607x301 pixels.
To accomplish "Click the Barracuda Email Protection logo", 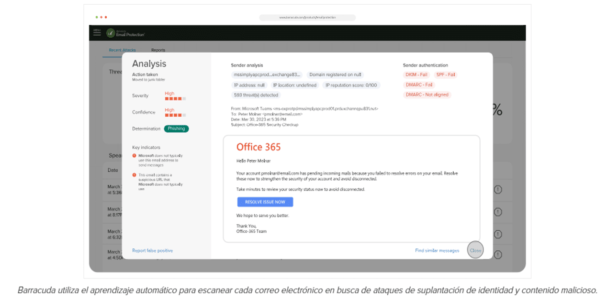I will pos(125,33).
